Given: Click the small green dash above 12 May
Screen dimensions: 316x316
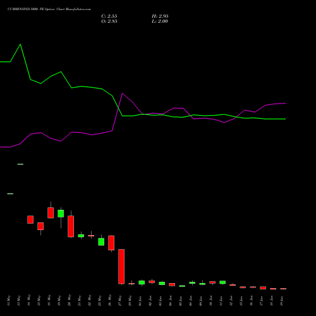Looking at the screenshot, I should (x=20, y=164).
